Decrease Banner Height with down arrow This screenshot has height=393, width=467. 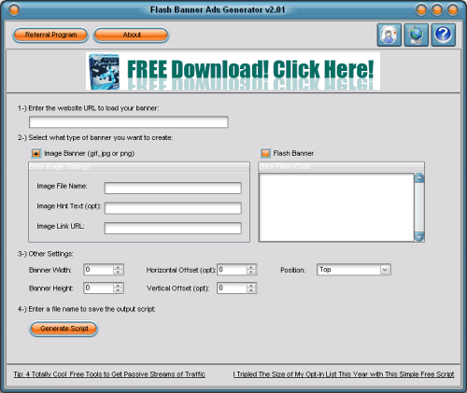118,290
